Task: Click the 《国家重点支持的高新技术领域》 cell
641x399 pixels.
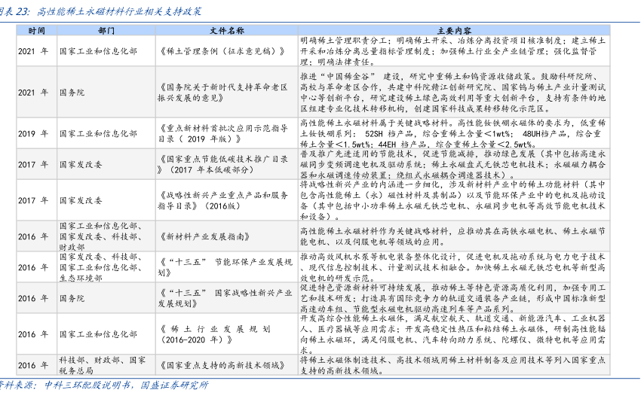Action: (x=219, y=365)
